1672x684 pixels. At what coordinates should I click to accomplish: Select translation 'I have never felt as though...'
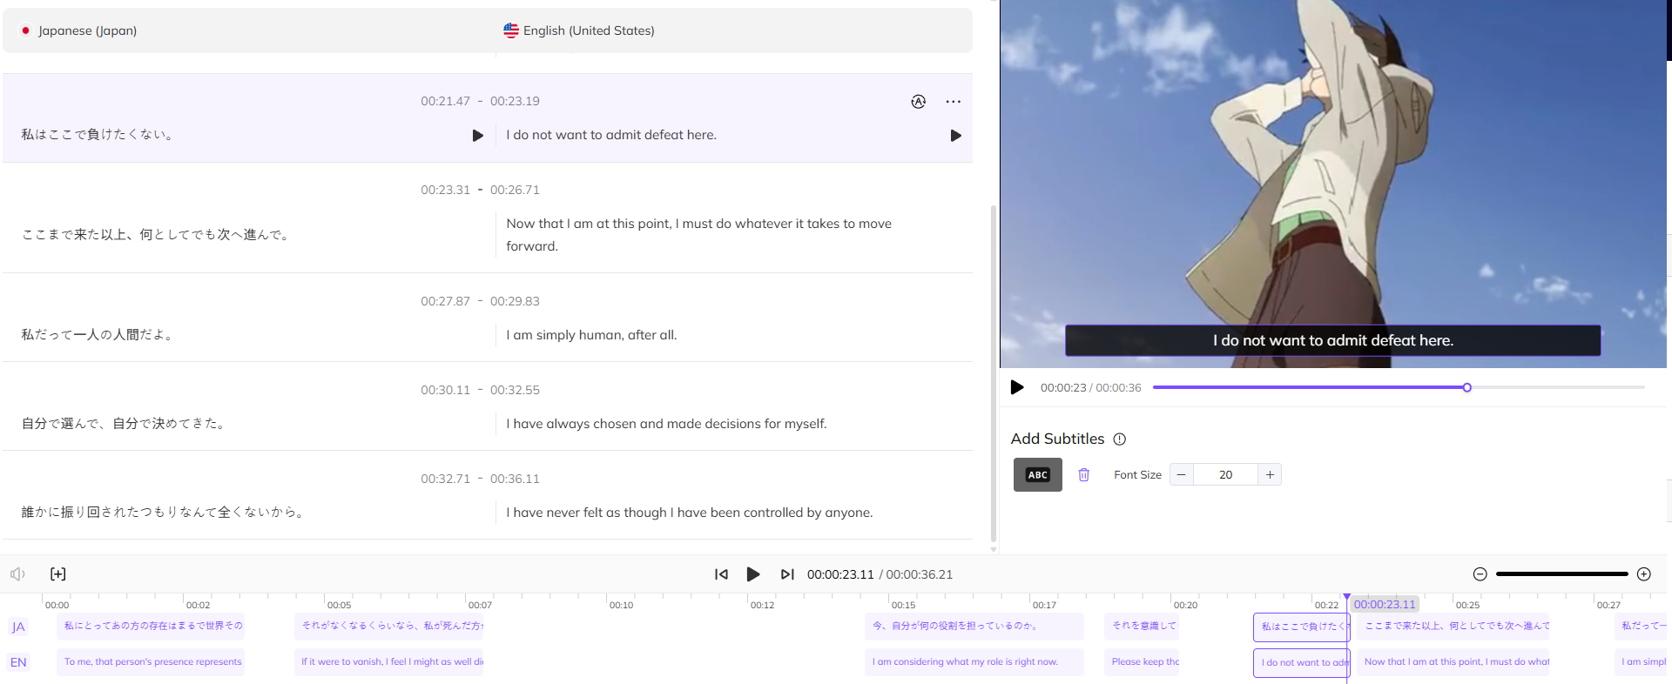point(690,513)
